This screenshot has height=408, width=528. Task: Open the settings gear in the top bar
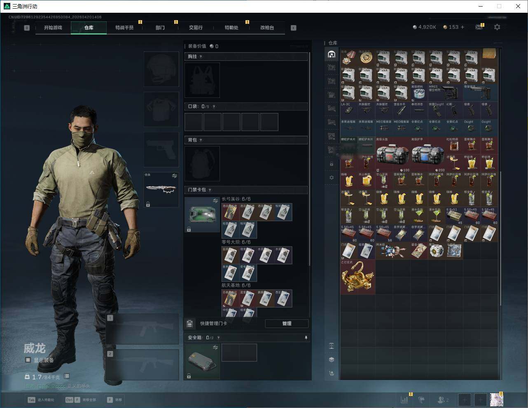[x=497, y=27]
